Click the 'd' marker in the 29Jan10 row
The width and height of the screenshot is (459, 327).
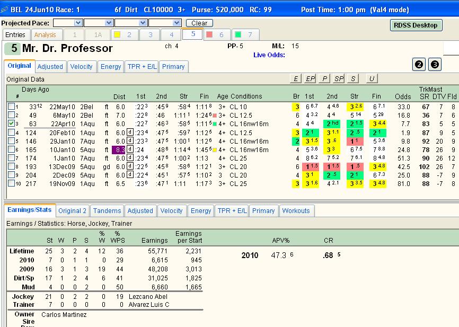point(130,141)
